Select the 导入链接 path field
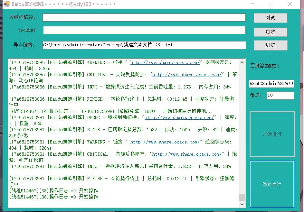Viewport: 304px width, 212px height. click(x=144, y=45)
